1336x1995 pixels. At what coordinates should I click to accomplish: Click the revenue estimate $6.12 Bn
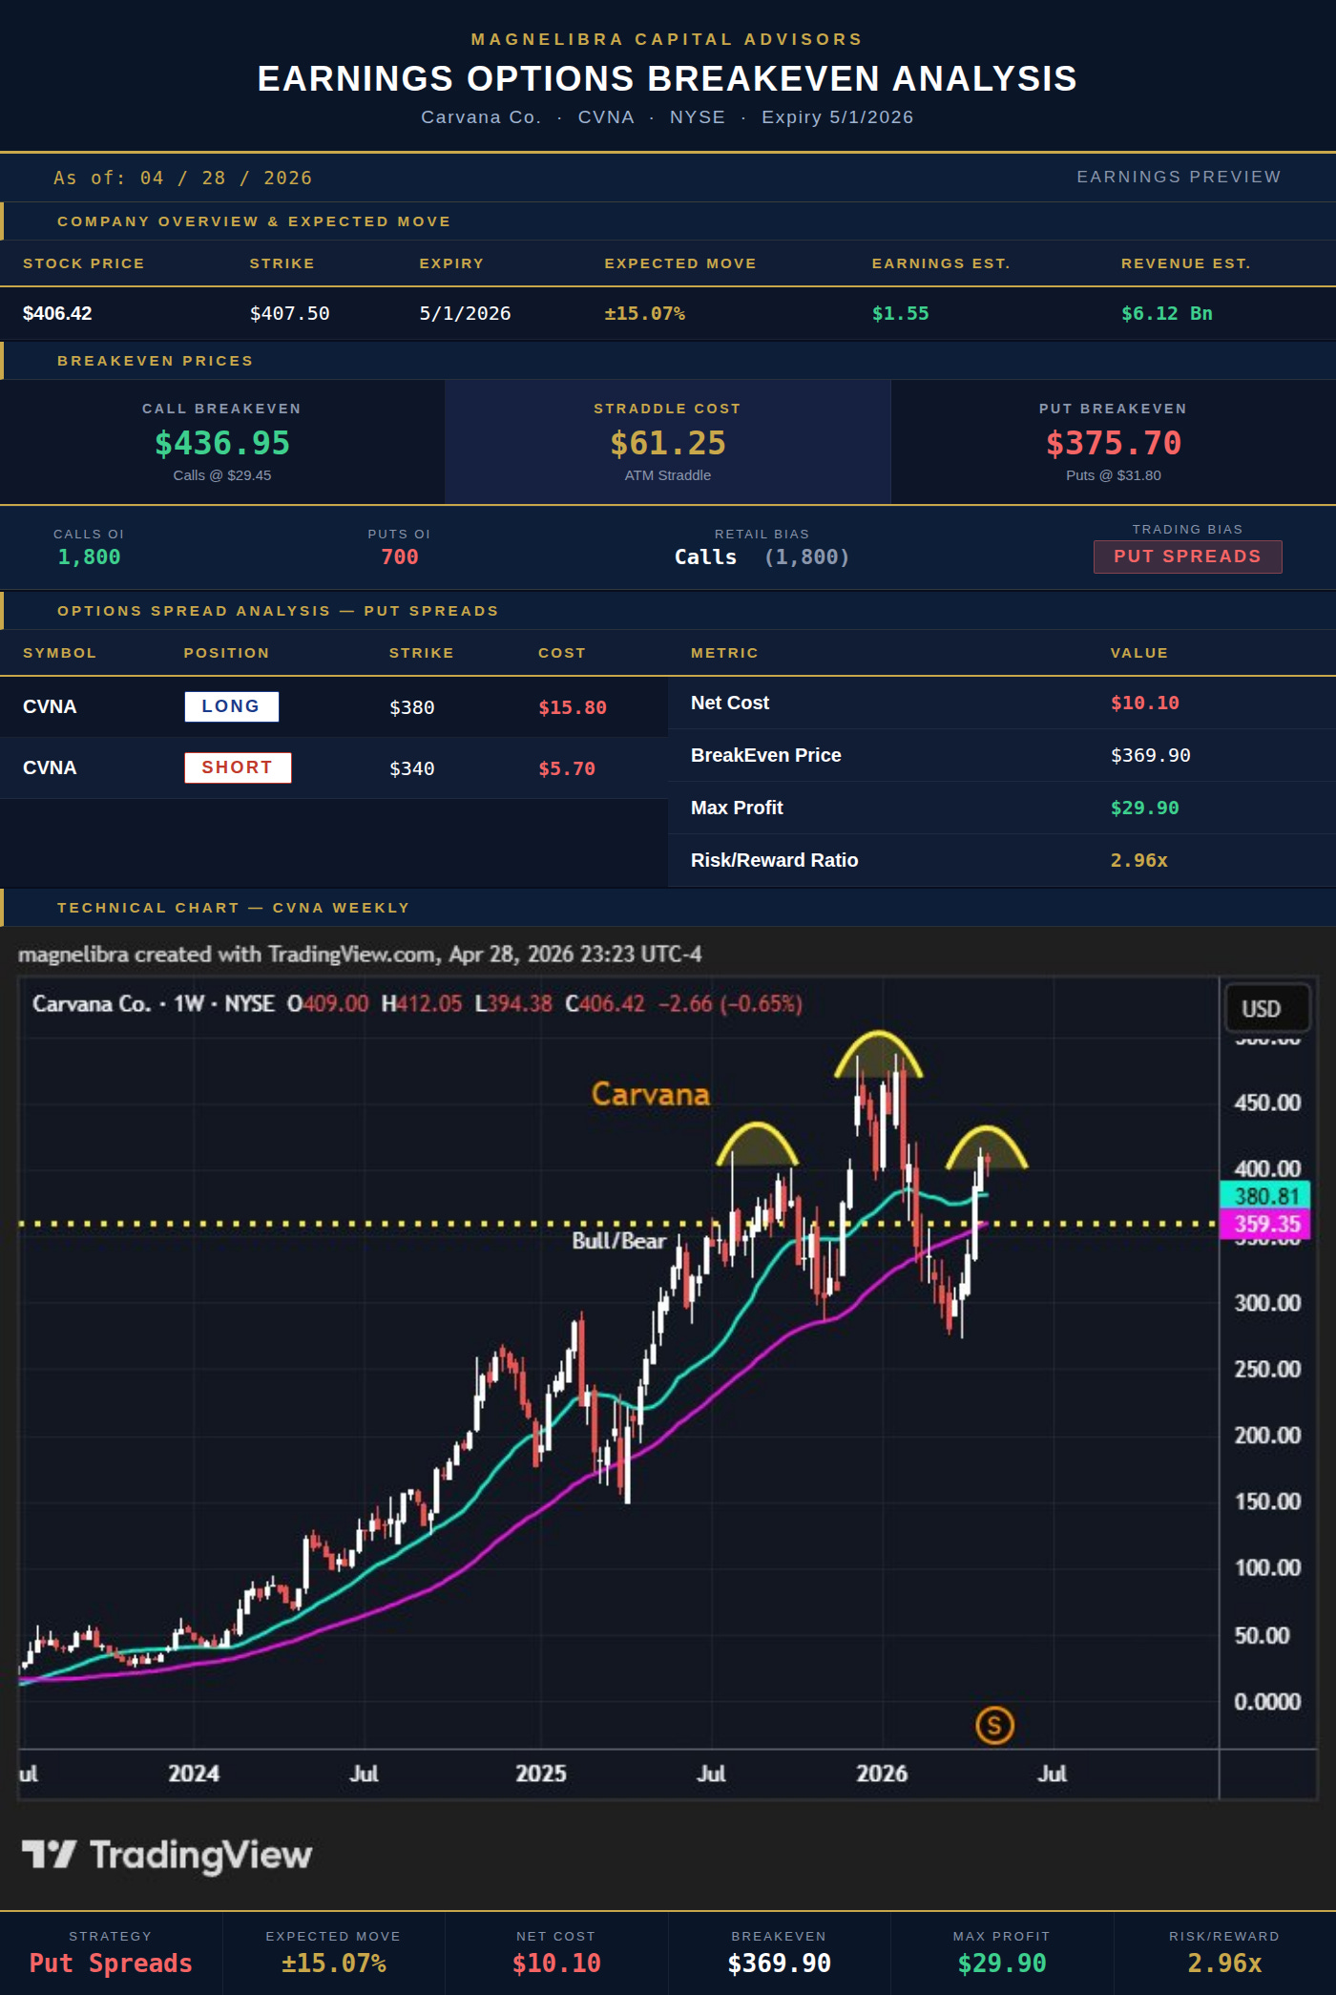(x=1167, y=313)
